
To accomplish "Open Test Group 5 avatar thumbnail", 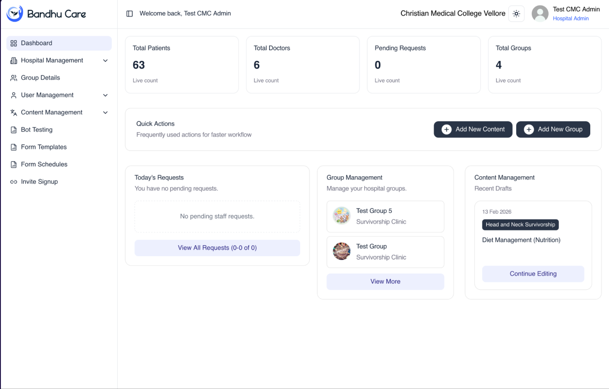I will (342, 216).
